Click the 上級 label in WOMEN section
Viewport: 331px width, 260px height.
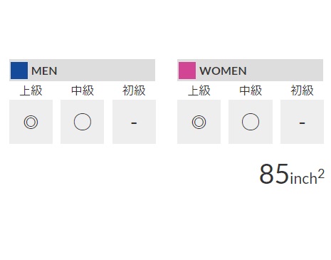(199, 90)
